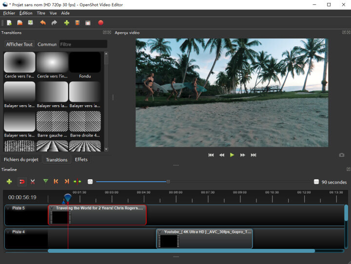
Task: Add a marker with green triangle icon
Action: (x=45, y=182)
